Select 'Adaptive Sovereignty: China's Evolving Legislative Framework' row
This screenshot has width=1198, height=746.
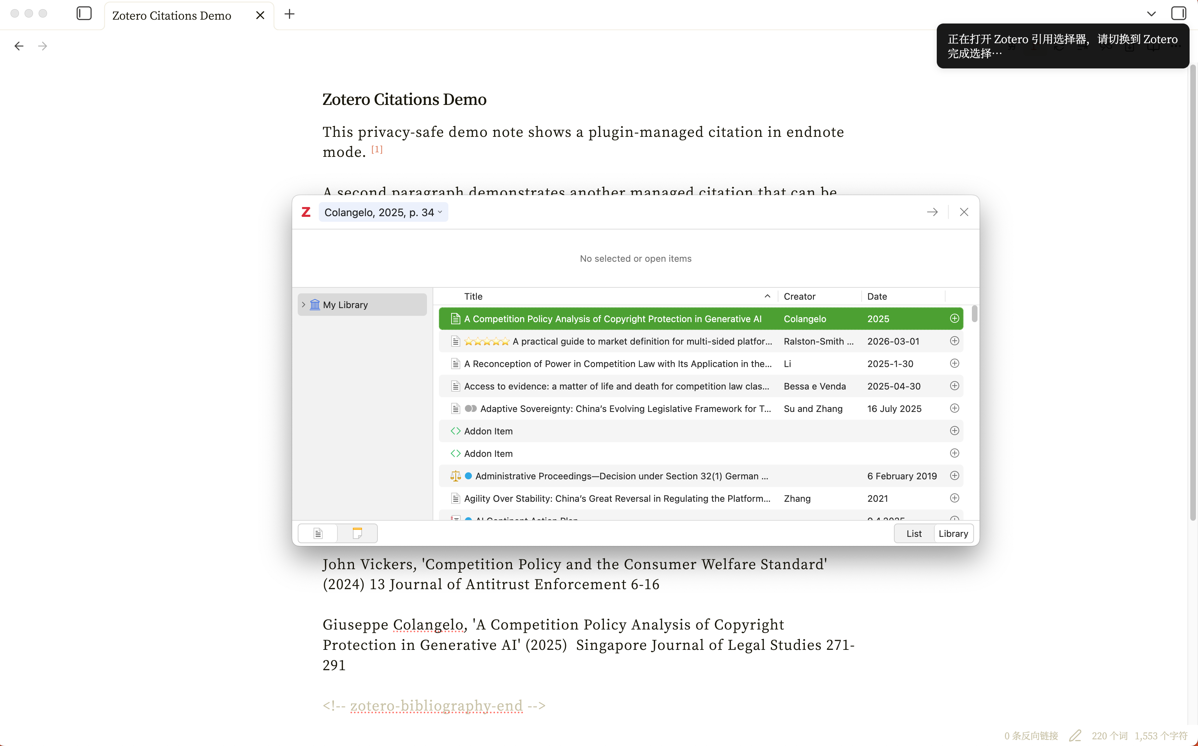[x=700, y=408]
